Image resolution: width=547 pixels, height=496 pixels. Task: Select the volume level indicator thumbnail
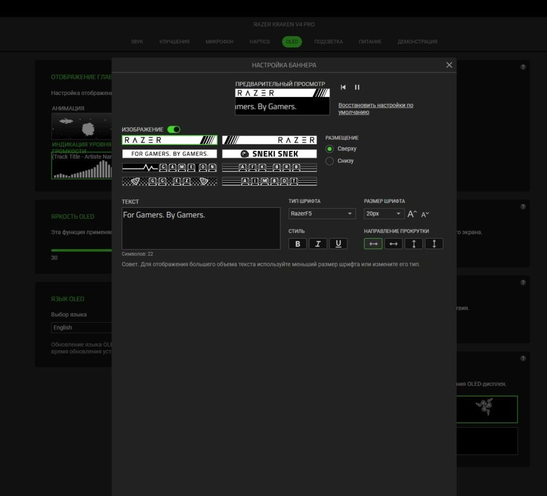(82, 166)
